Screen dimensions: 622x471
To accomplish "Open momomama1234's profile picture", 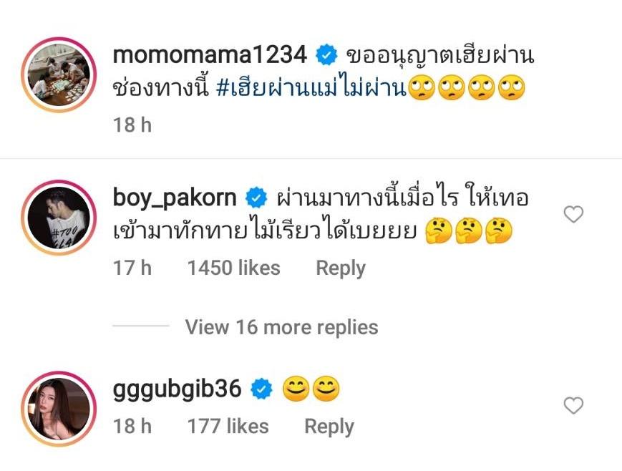I will coord(59,74).
